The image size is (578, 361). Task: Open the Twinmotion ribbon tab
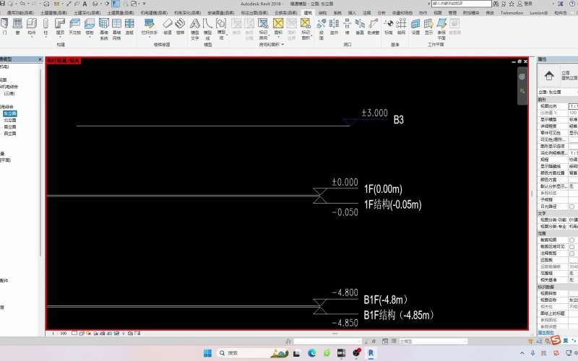point(511,13)
